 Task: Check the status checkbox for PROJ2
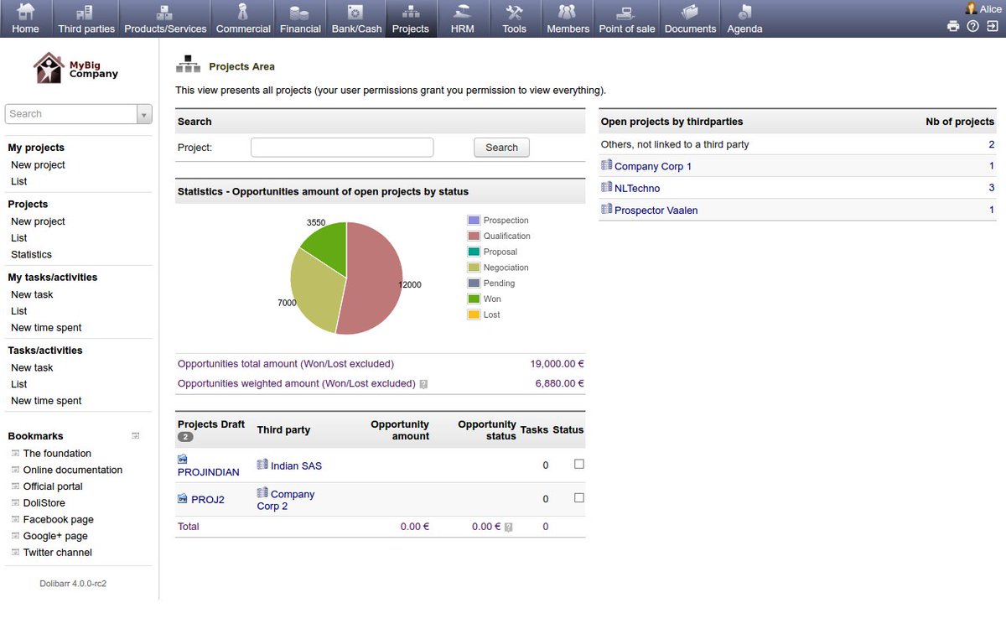tap(578, 496)
